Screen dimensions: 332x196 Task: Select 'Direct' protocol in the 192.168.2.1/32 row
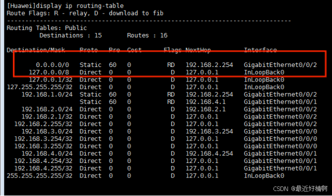click(x=90, y=116)
